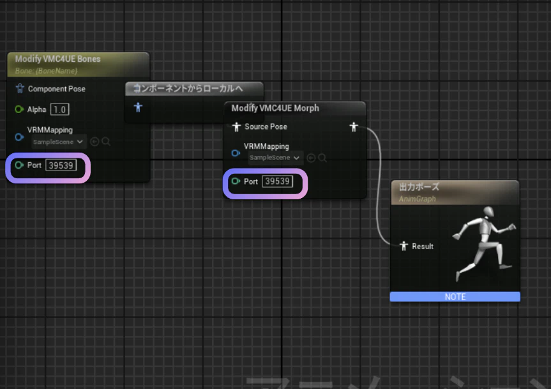Browse to Morph VRMMapping asset magnifier
This screenshot has height=389, width=551.
pyautogui.click(x=322, y=158)
